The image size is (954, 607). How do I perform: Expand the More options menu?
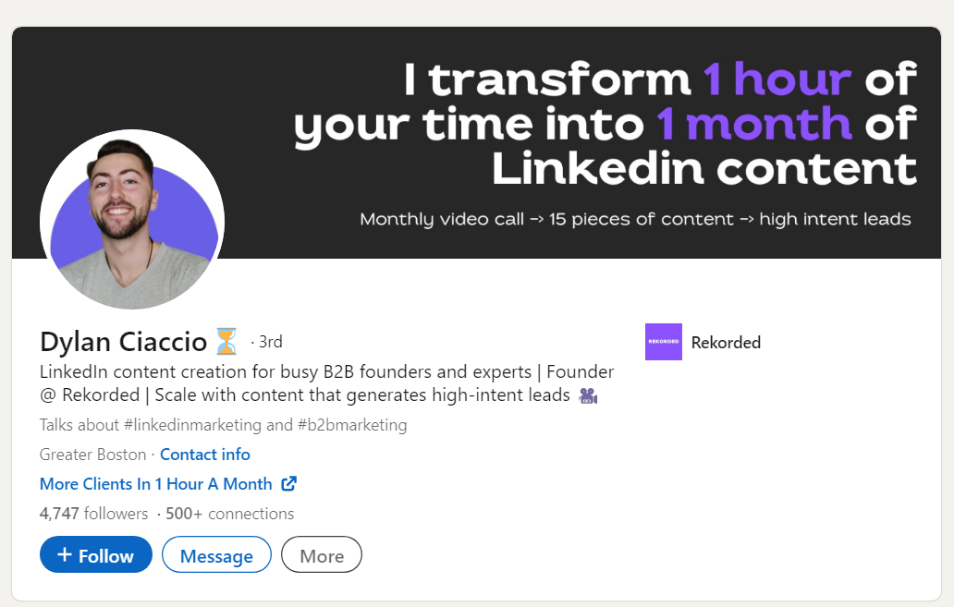pos(321,554)
